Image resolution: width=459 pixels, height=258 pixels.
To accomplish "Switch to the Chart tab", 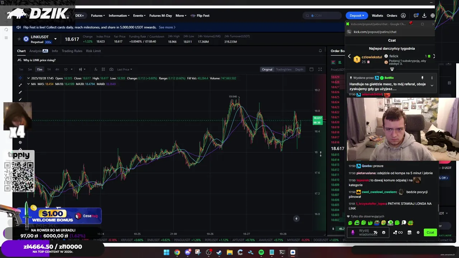I will coord(22,51).
